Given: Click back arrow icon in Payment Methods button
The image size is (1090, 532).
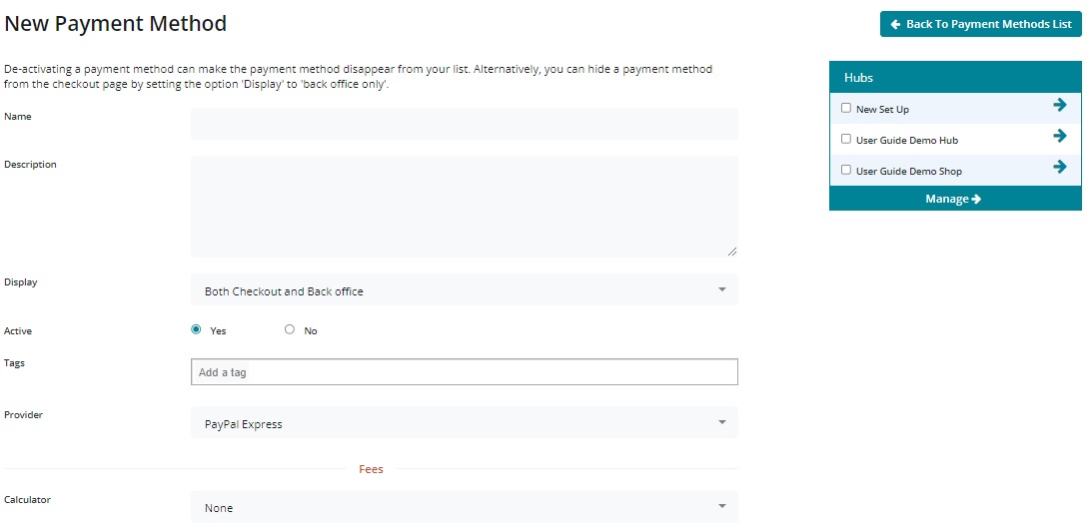Looking at the screenshot, I should pyautogui.click(x=896, y=24).
